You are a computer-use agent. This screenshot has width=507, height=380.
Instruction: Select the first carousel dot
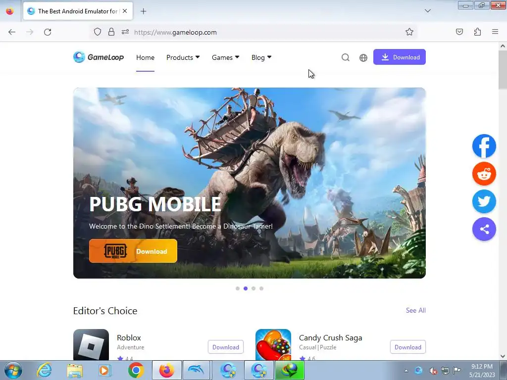point(238,288)
